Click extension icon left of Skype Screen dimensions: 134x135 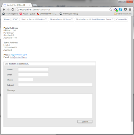tap(116, 10)
